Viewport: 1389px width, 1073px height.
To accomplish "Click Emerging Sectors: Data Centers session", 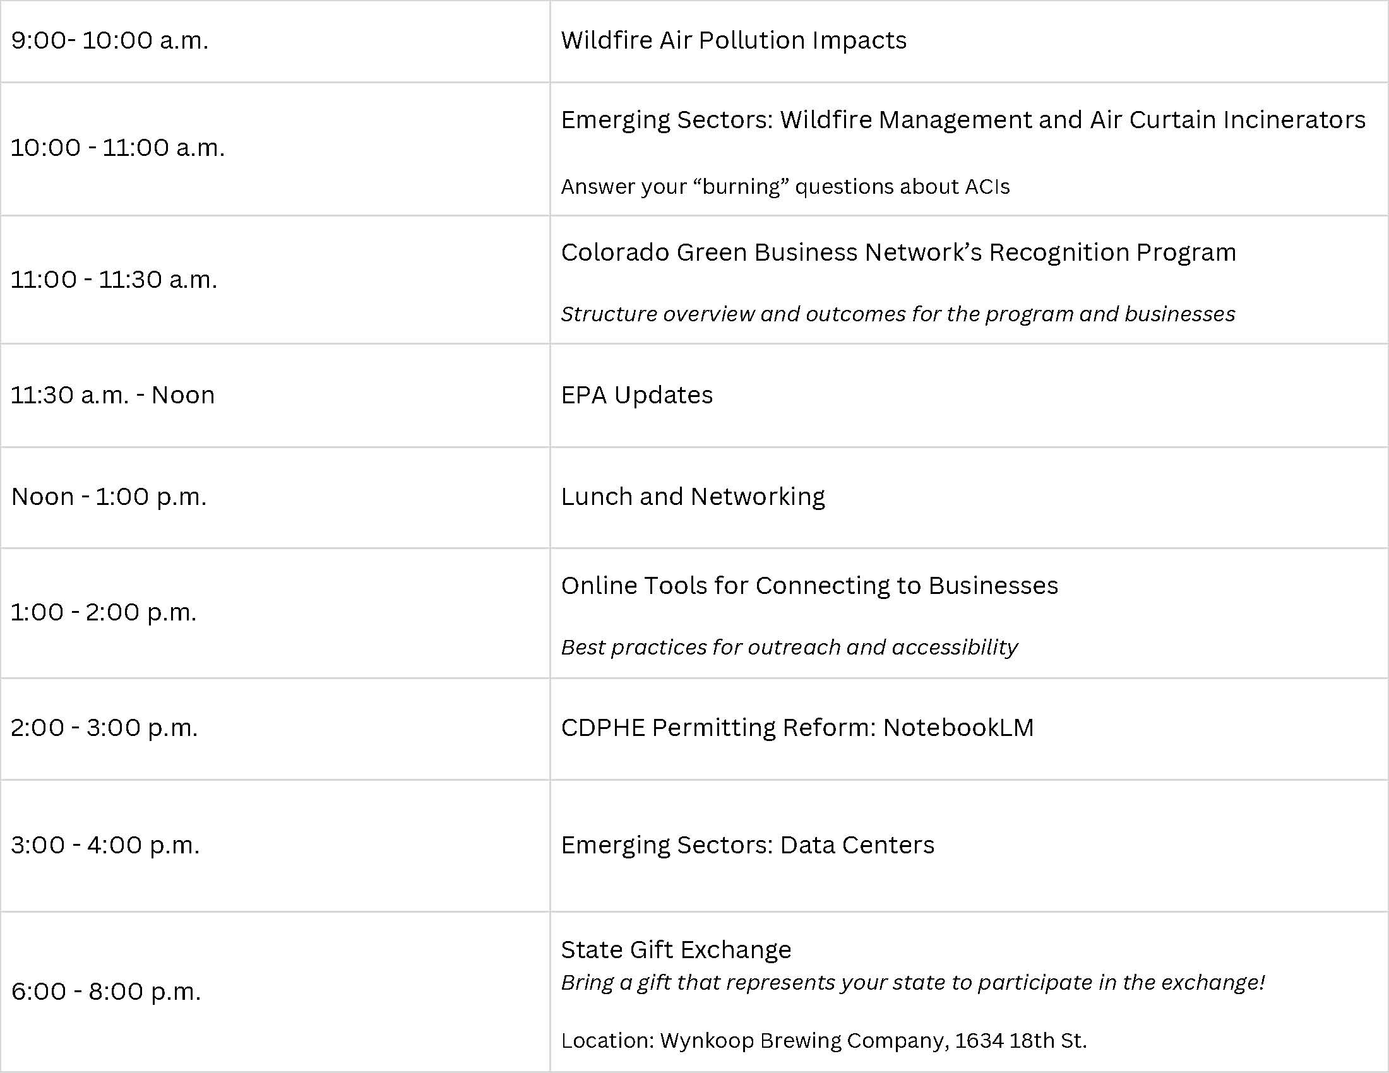I will tap(748, 845).
